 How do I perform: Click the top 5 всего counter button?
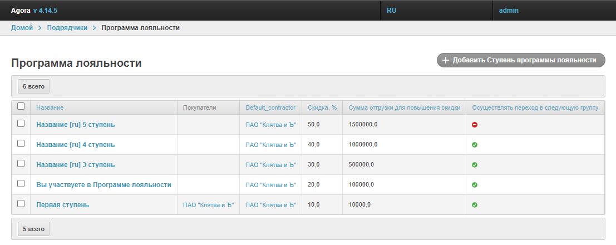click(33, 87)
